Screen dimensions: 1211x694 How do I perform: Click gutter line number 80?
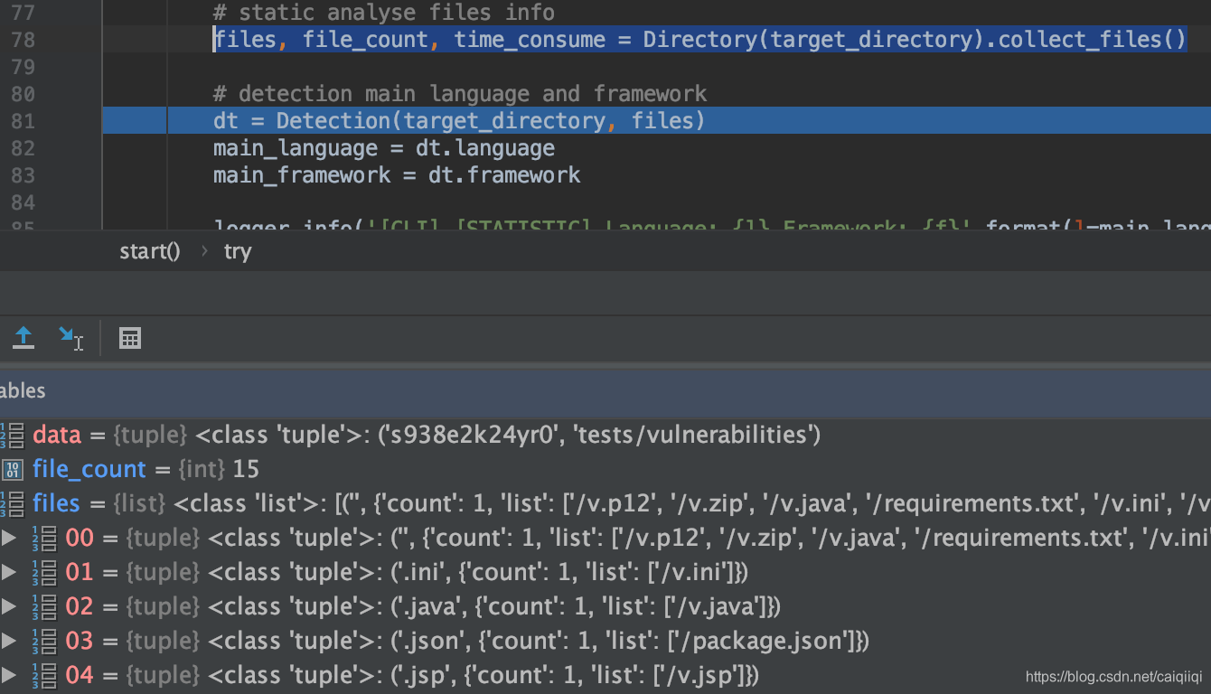click(23, 94)
